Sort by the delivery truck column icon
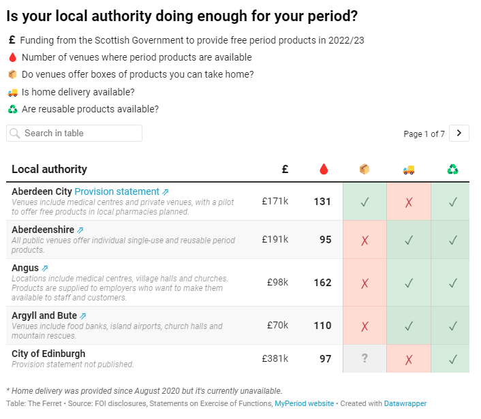Screen dimensions: 481x419 pyautogui.click(x=408, y=169)
